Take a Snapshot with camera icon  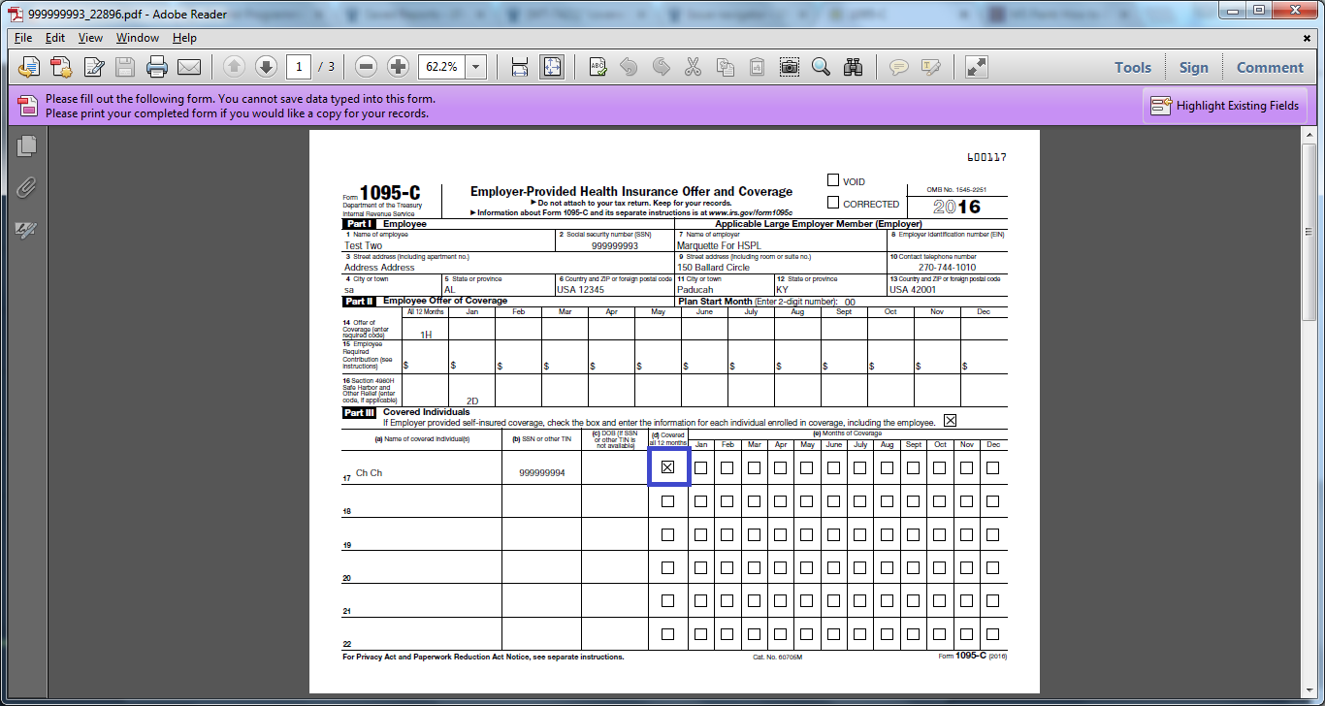790,67
